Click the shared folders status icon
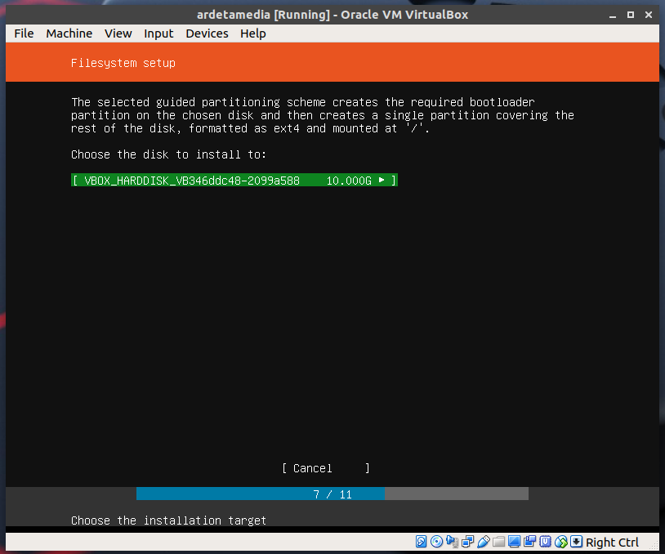Viewport: 665px width, 554px height. [499, 542]
